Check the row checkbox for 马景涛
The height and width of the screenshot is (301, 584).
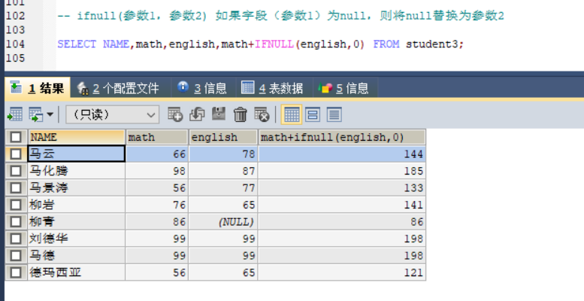coord(16,187)
